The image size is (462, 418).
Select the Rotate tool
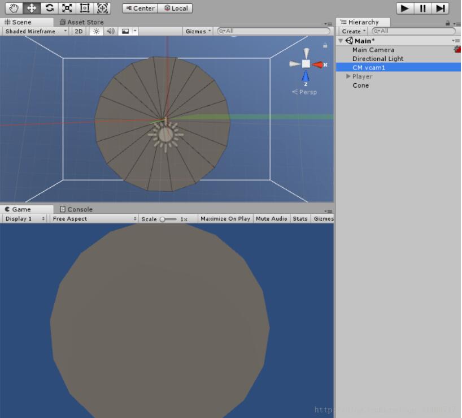pos(49,8)
